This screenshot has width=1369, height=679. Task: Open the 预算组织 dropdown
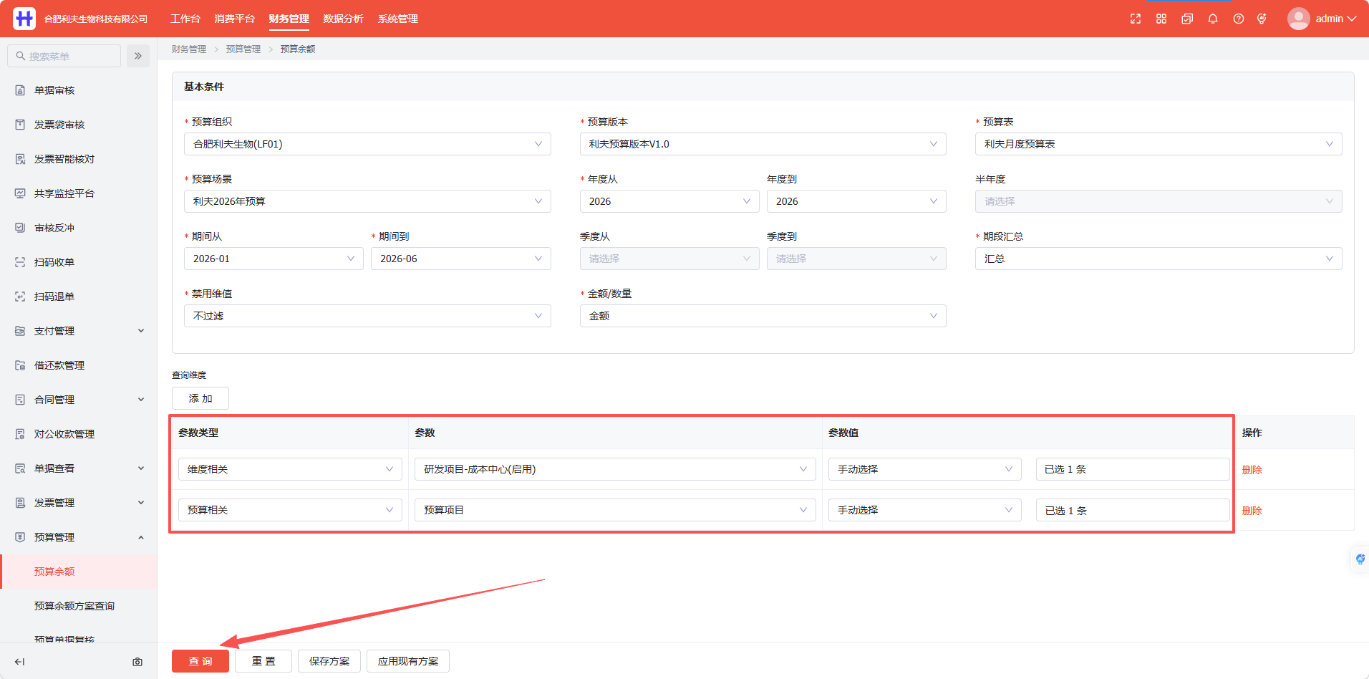tap(367, 144)
